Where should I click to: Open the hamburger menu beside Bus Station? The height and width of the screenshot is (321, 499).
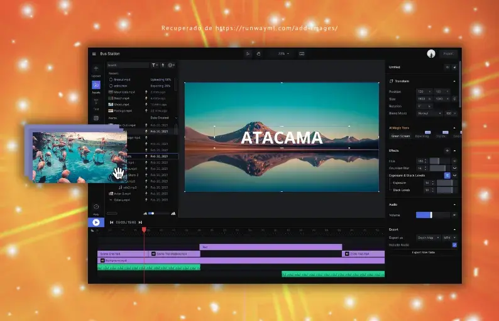(x=94, y=54)
